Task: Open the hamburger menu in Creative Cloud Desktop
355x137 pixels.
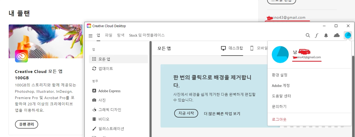Action: point(91,36)
